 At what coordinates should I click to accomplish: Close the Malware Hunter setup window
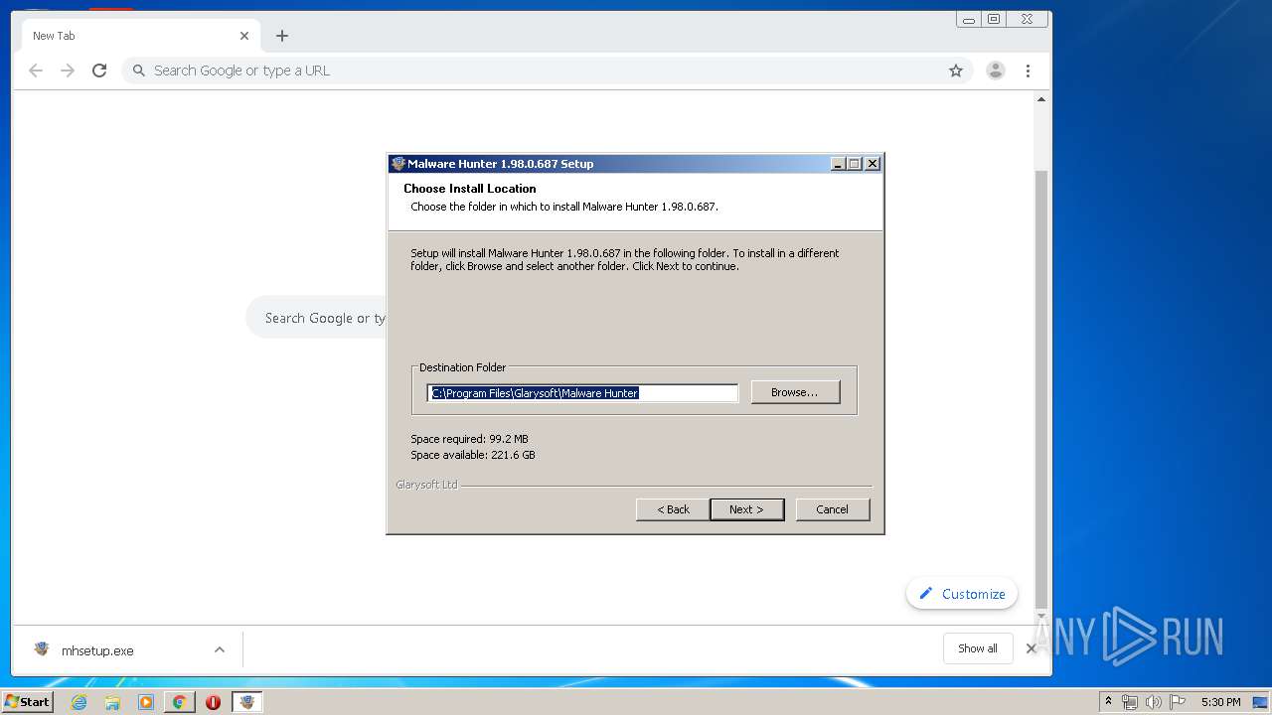tap(872, 164)
